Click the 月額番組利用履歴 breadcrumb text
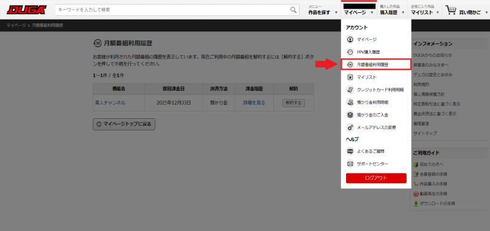Image resolution: width=490 pixels, height=231 pixels. click(47, 25)
